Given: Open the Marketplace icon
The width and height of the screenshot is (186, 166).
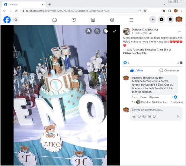Looking at the screenshot, I should pyautogui.click(x=93, y=20).
